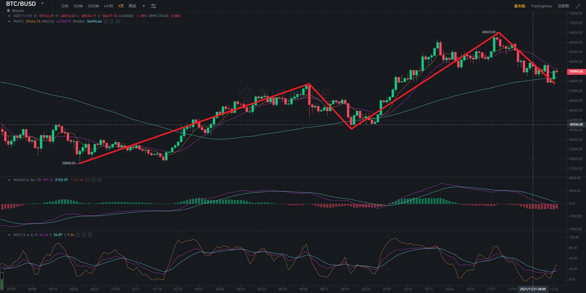Remove the KDJ indicator with its X
Image resolution: width=586 pixels, height=293 pixels.
click(x=90, y=235)
